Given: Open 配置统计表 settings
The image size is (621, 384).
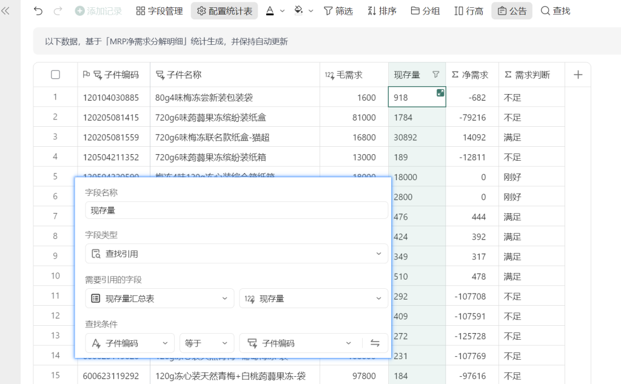Looking at the screenshot, I should point(224,11).
